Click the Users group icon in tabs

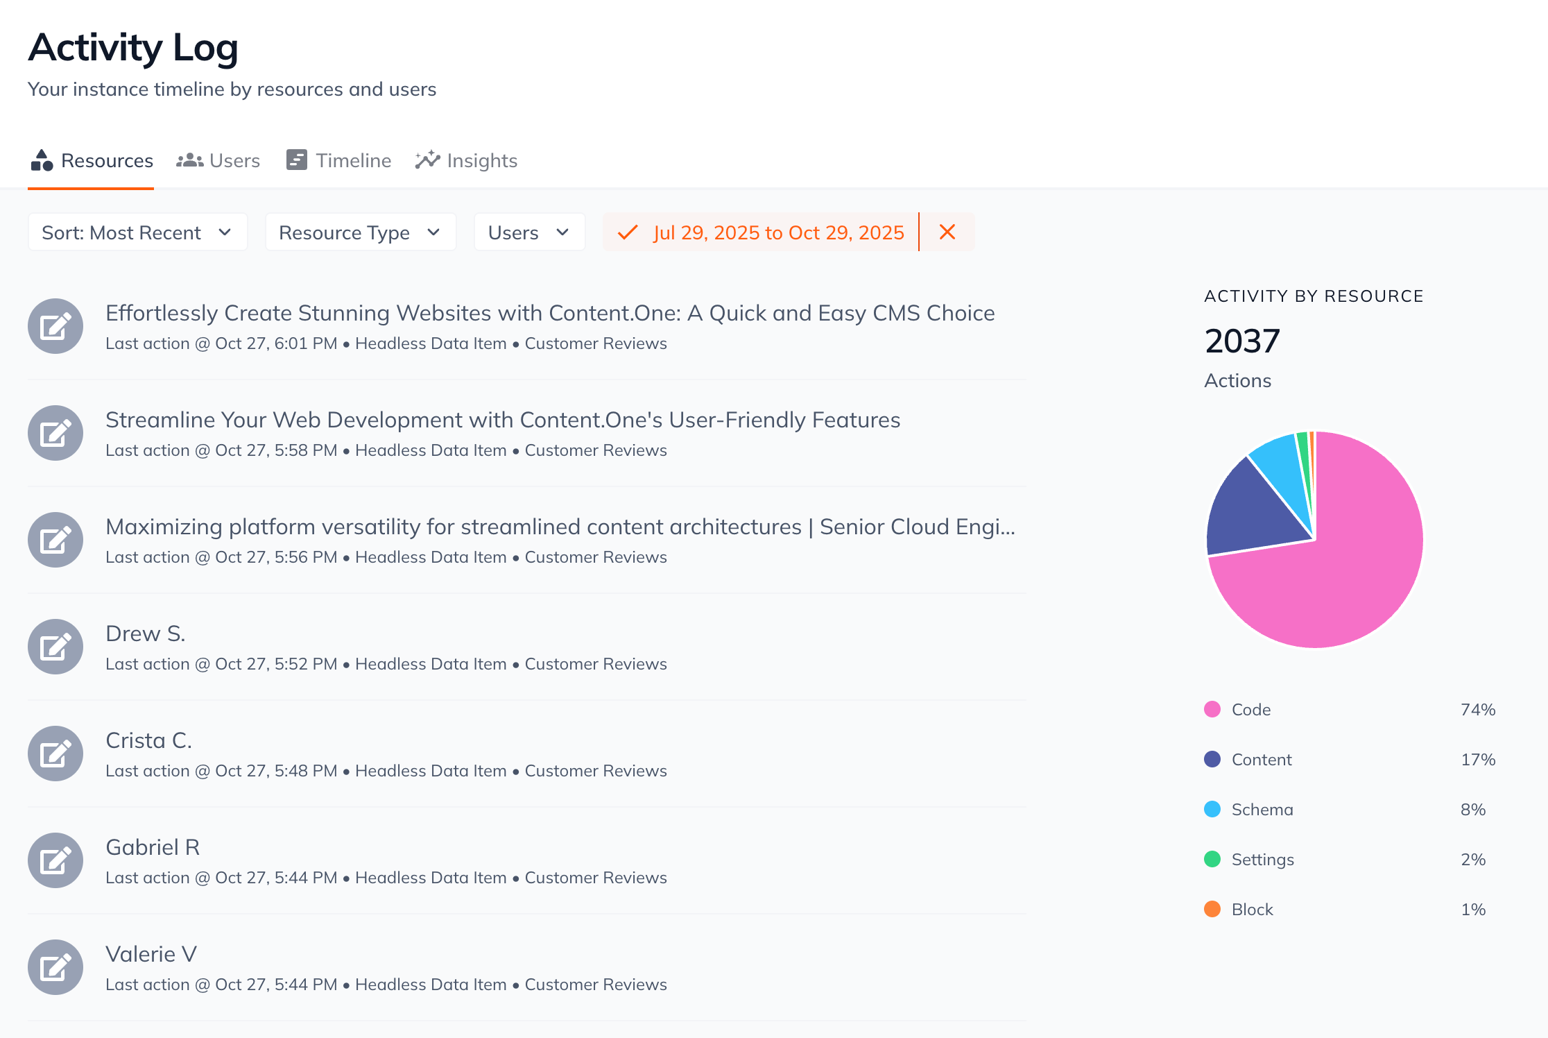[x=189, y=160]
